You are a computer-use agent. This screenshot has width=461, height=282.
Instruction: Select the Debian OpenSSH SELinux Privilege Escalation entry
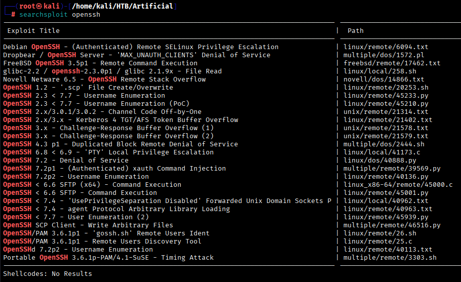141,47
